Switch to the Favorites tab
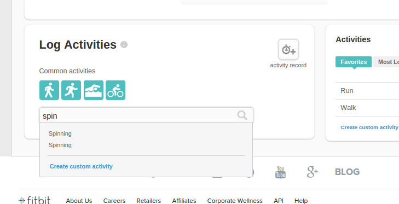399x204 pixels. [x=354, y=62]
